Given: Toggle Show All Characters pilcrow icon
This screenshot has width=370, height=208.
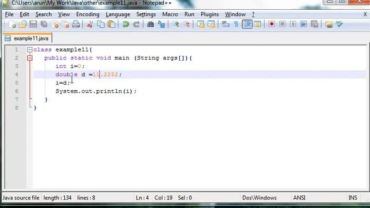Looking at the screenshot, I should (x=236, y=24).
